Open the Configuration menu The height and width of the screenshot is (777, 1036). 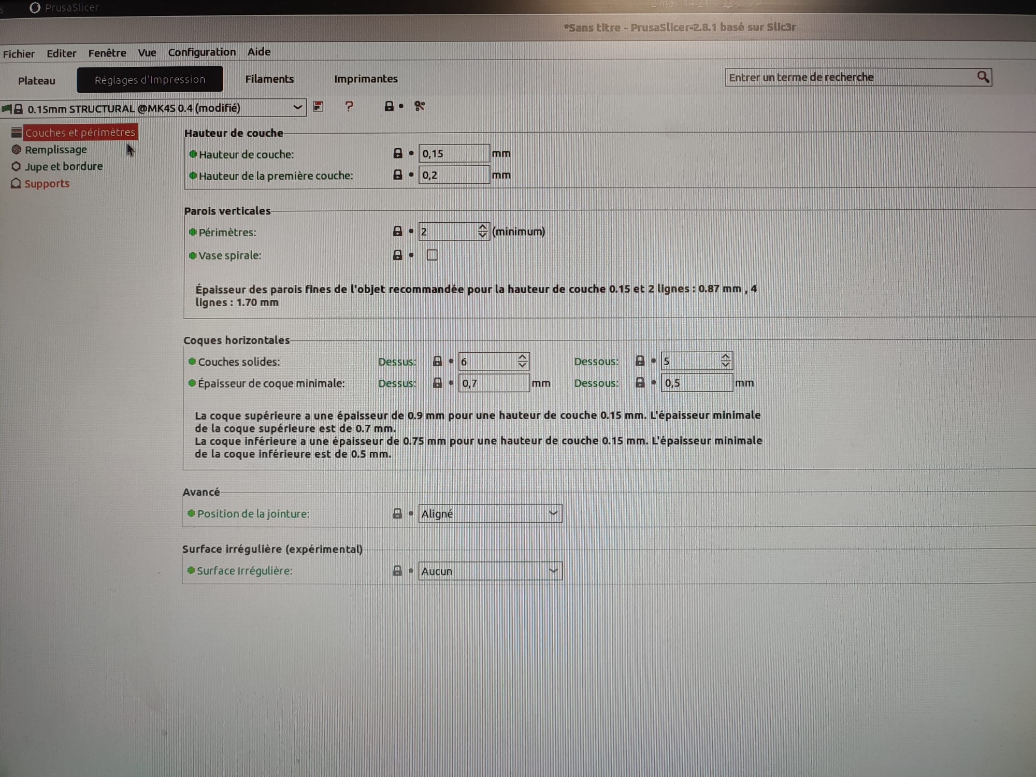tap(202, 52)
